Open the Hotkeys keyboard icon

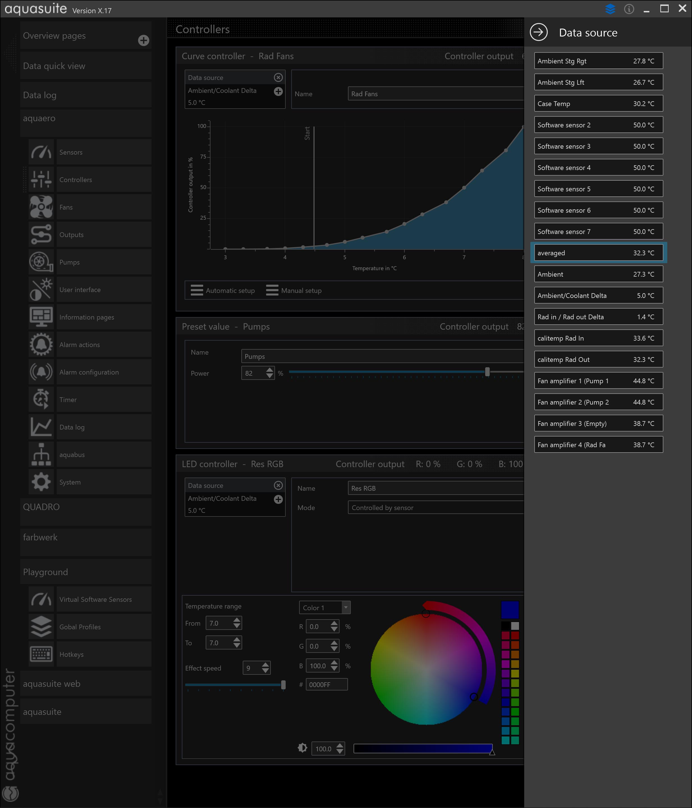click(x=41, y=654)
